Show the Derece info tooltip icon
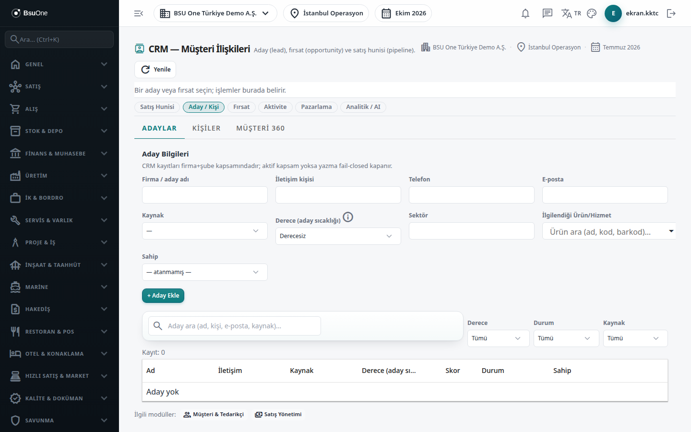Screen dimensions: 691x432 point(348,217)
